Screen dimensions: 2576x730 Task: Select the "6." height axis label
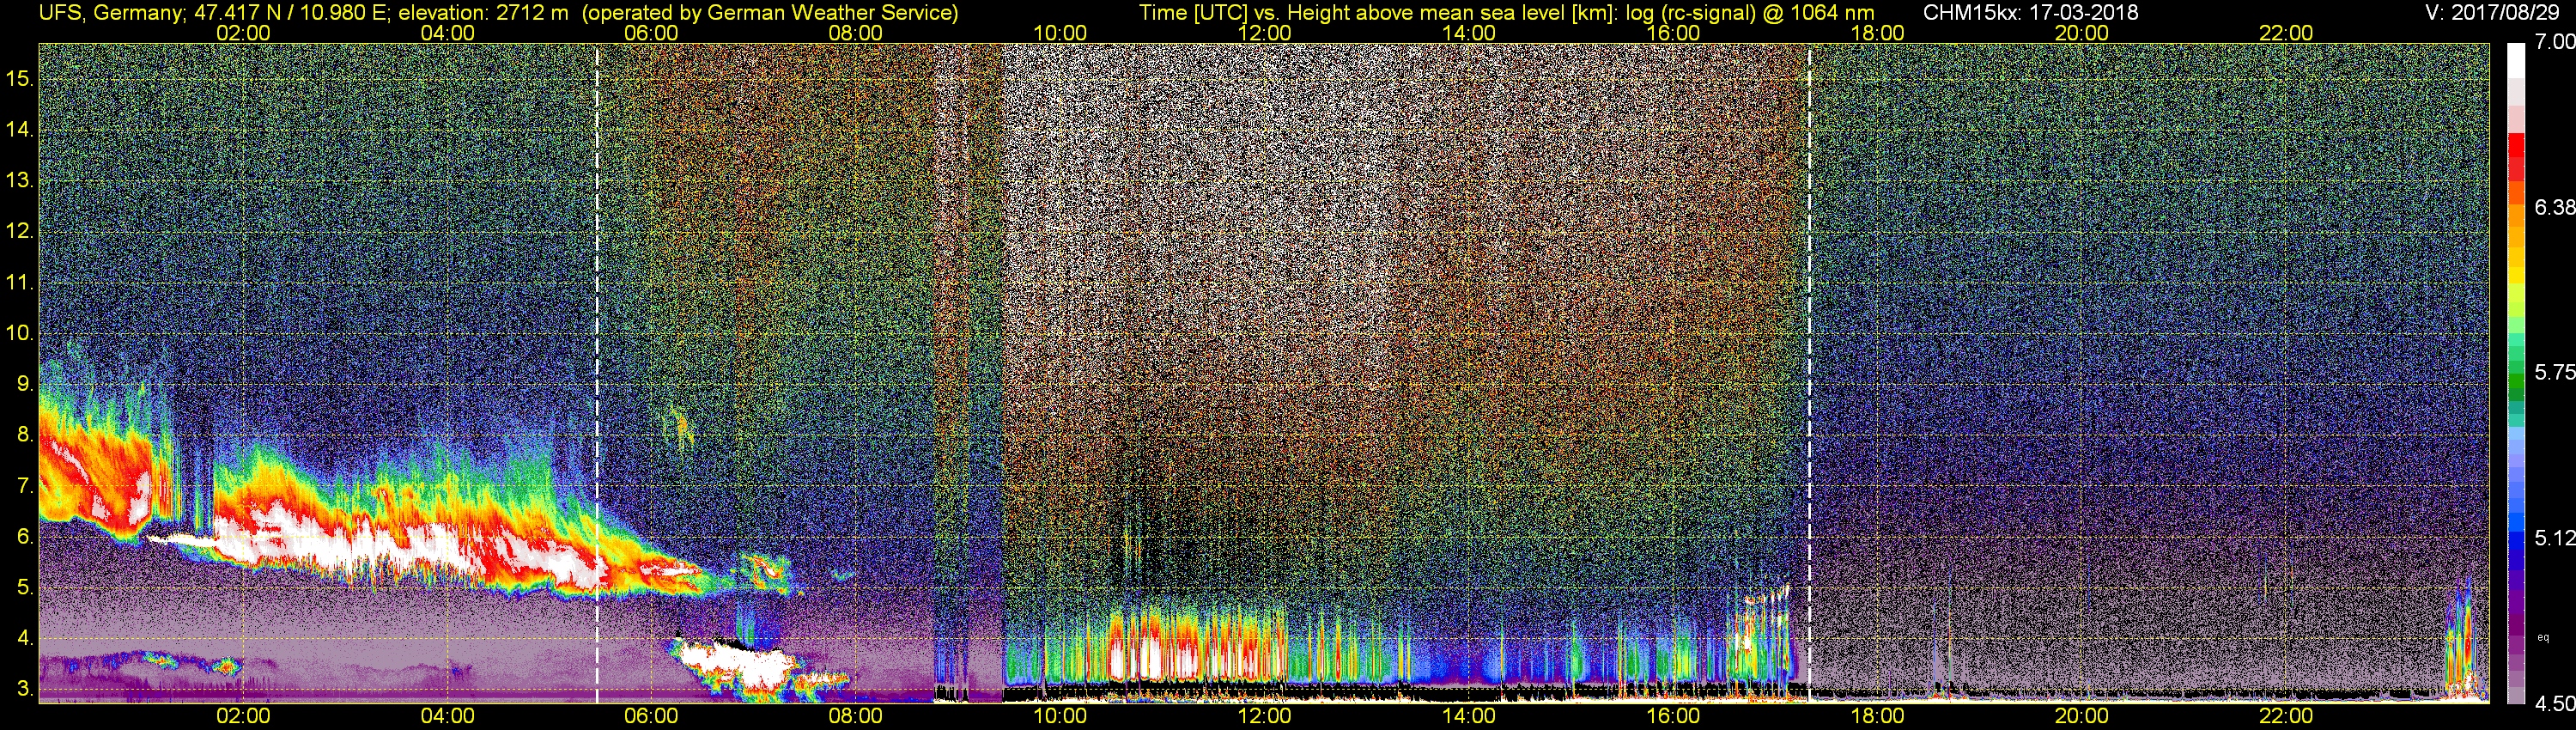25,536
